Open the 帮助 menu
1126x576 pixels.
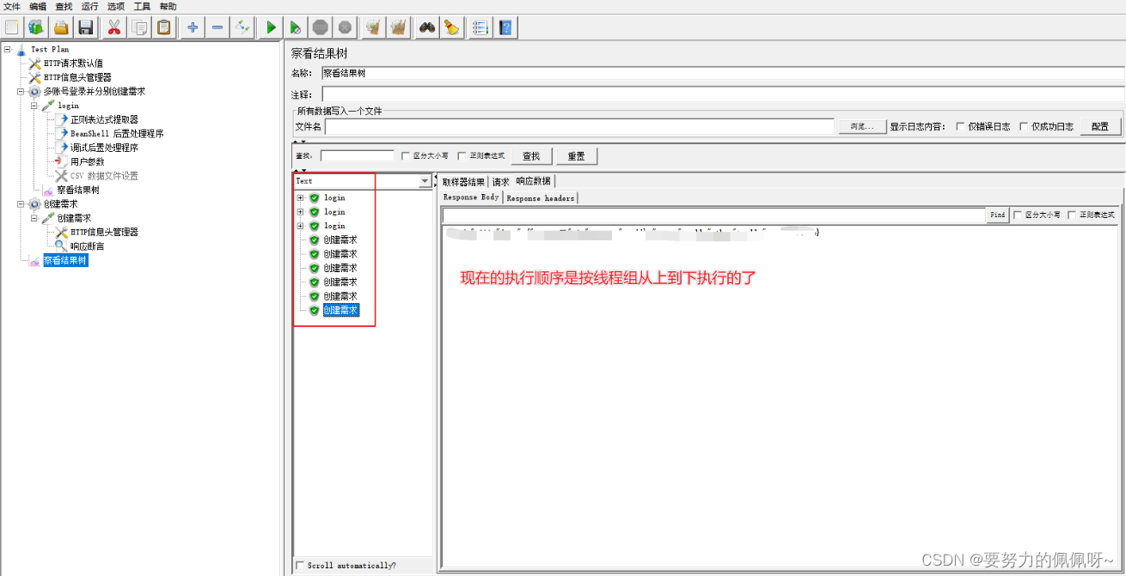pos(168,6)
